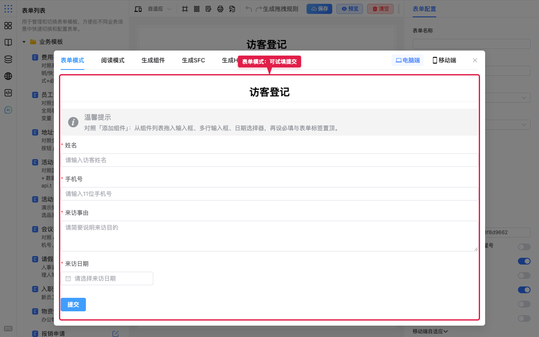The width and height of the screenshot is (539, 337).
Task: Switch to 生成SFC tab
Action: click(194, 60)
